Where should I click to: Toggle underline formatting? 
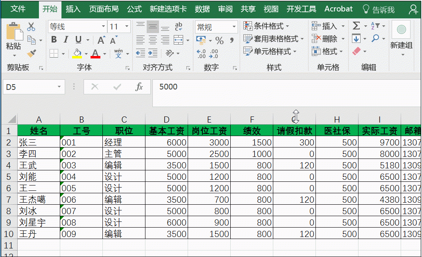click(78, 40)
